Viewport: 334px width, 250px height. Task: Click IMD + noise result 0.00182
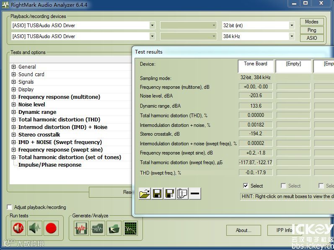tap(256, 125)
